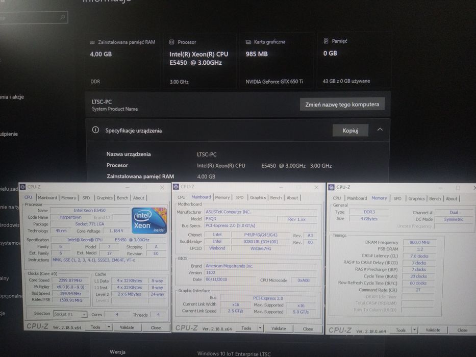Open the Tools dropdown arrow in the Memory window

[x=415, y=329]
